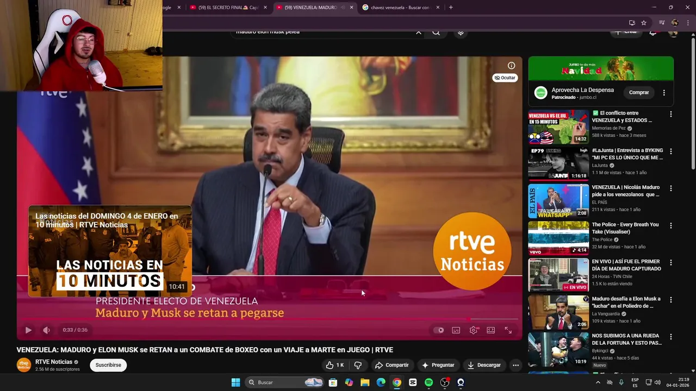Open menu for 'El conflicto entre VENEZUELA' video

(x=670, y=114)
